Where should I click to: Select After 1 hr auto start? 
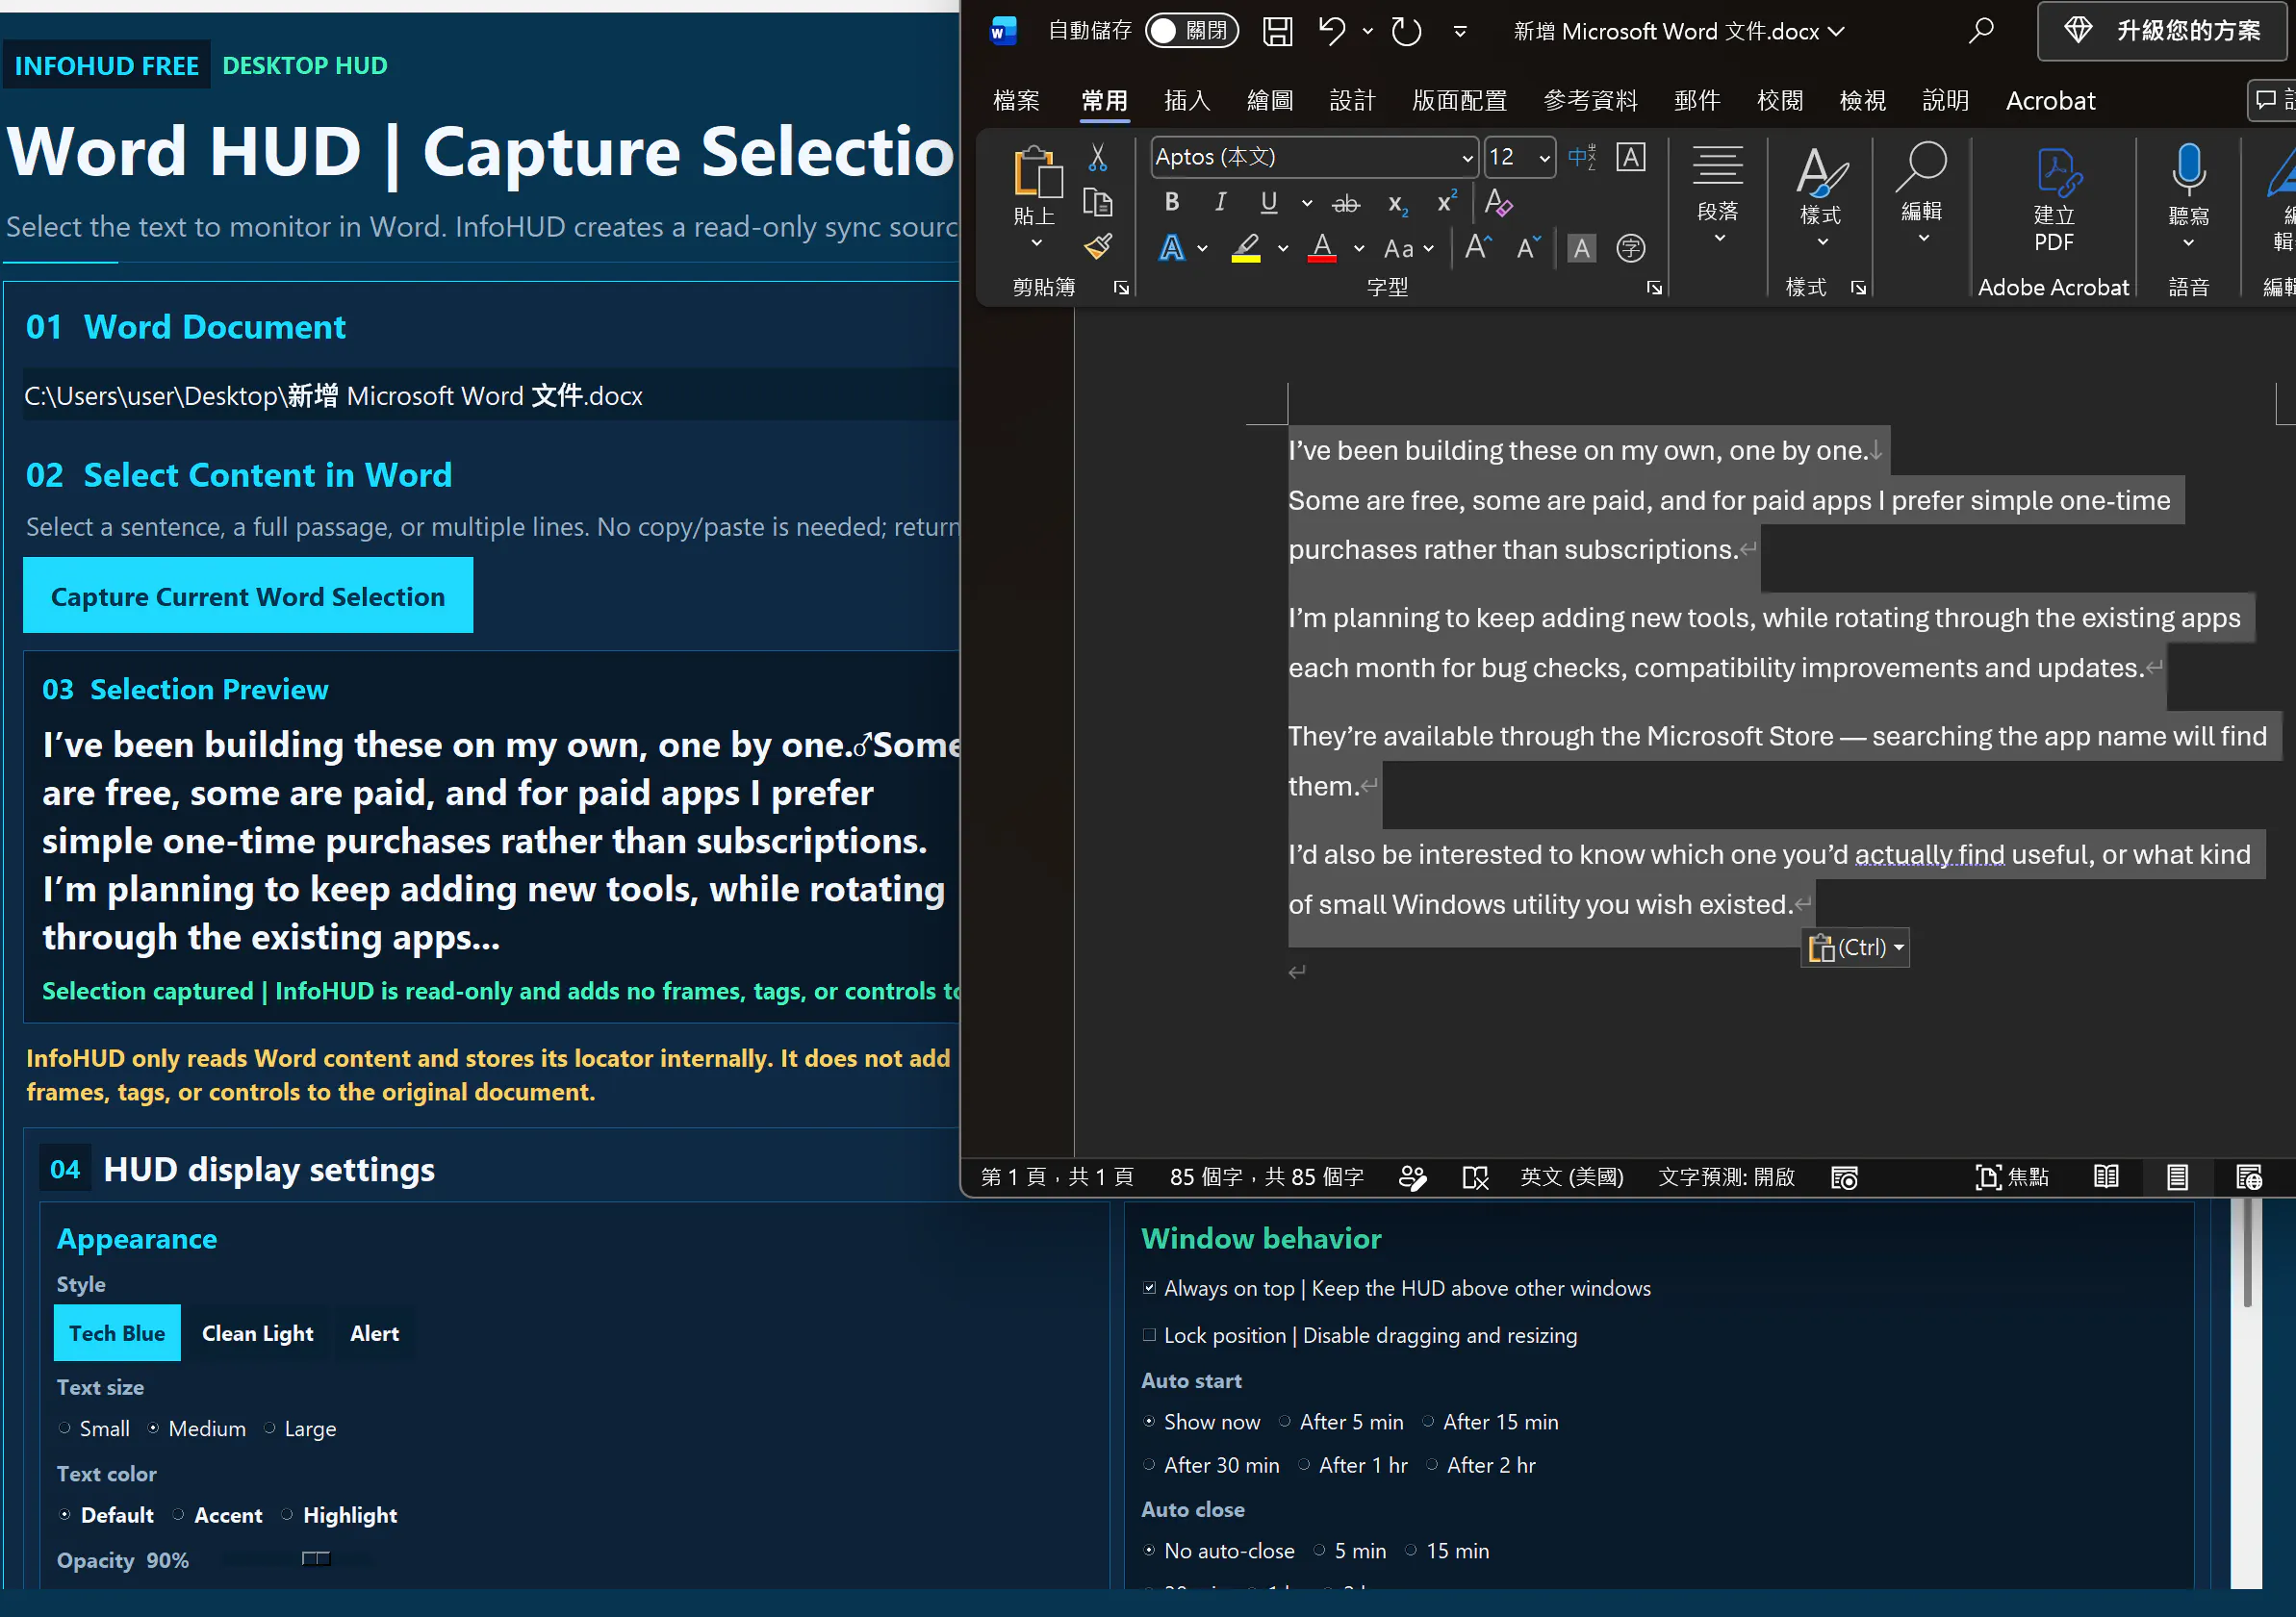tap(1304, 1465)
